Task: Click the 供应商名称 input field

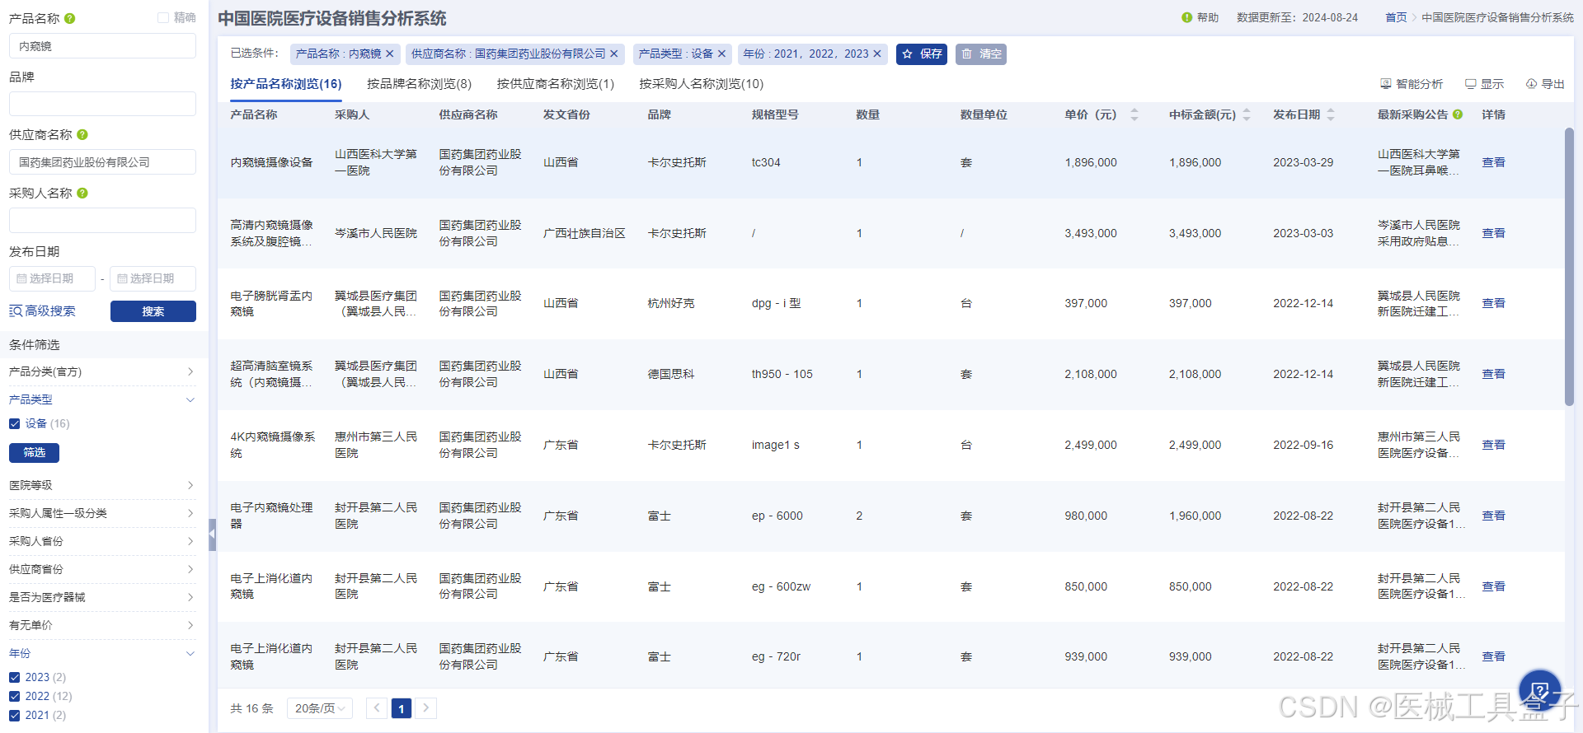Action: [102, 162]
